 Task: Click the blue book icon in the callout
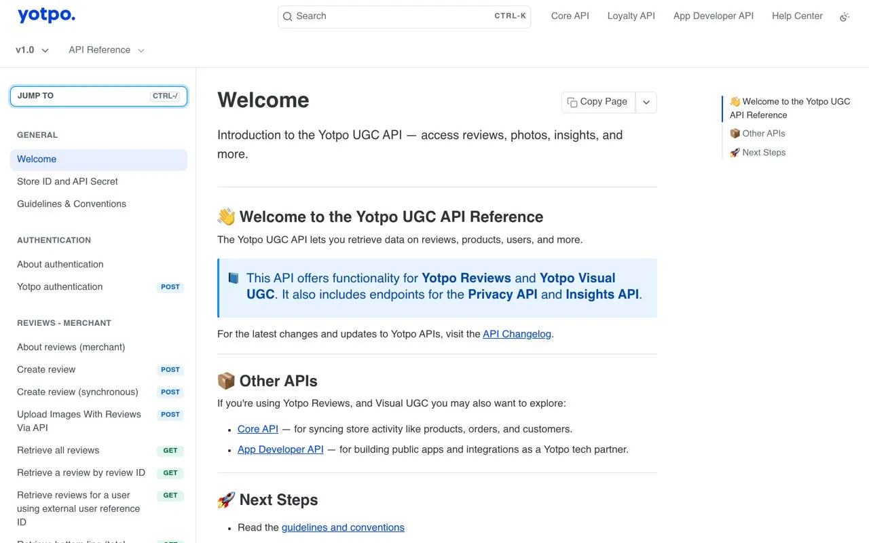coord(234,278)
